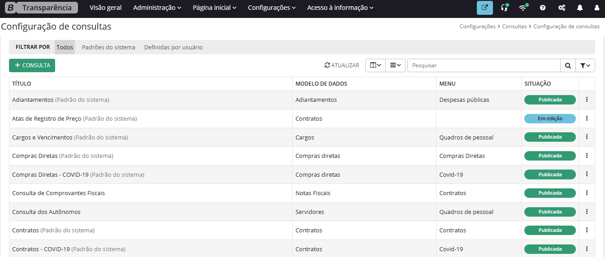Click the wifi connection status icon

coord(523,8)
